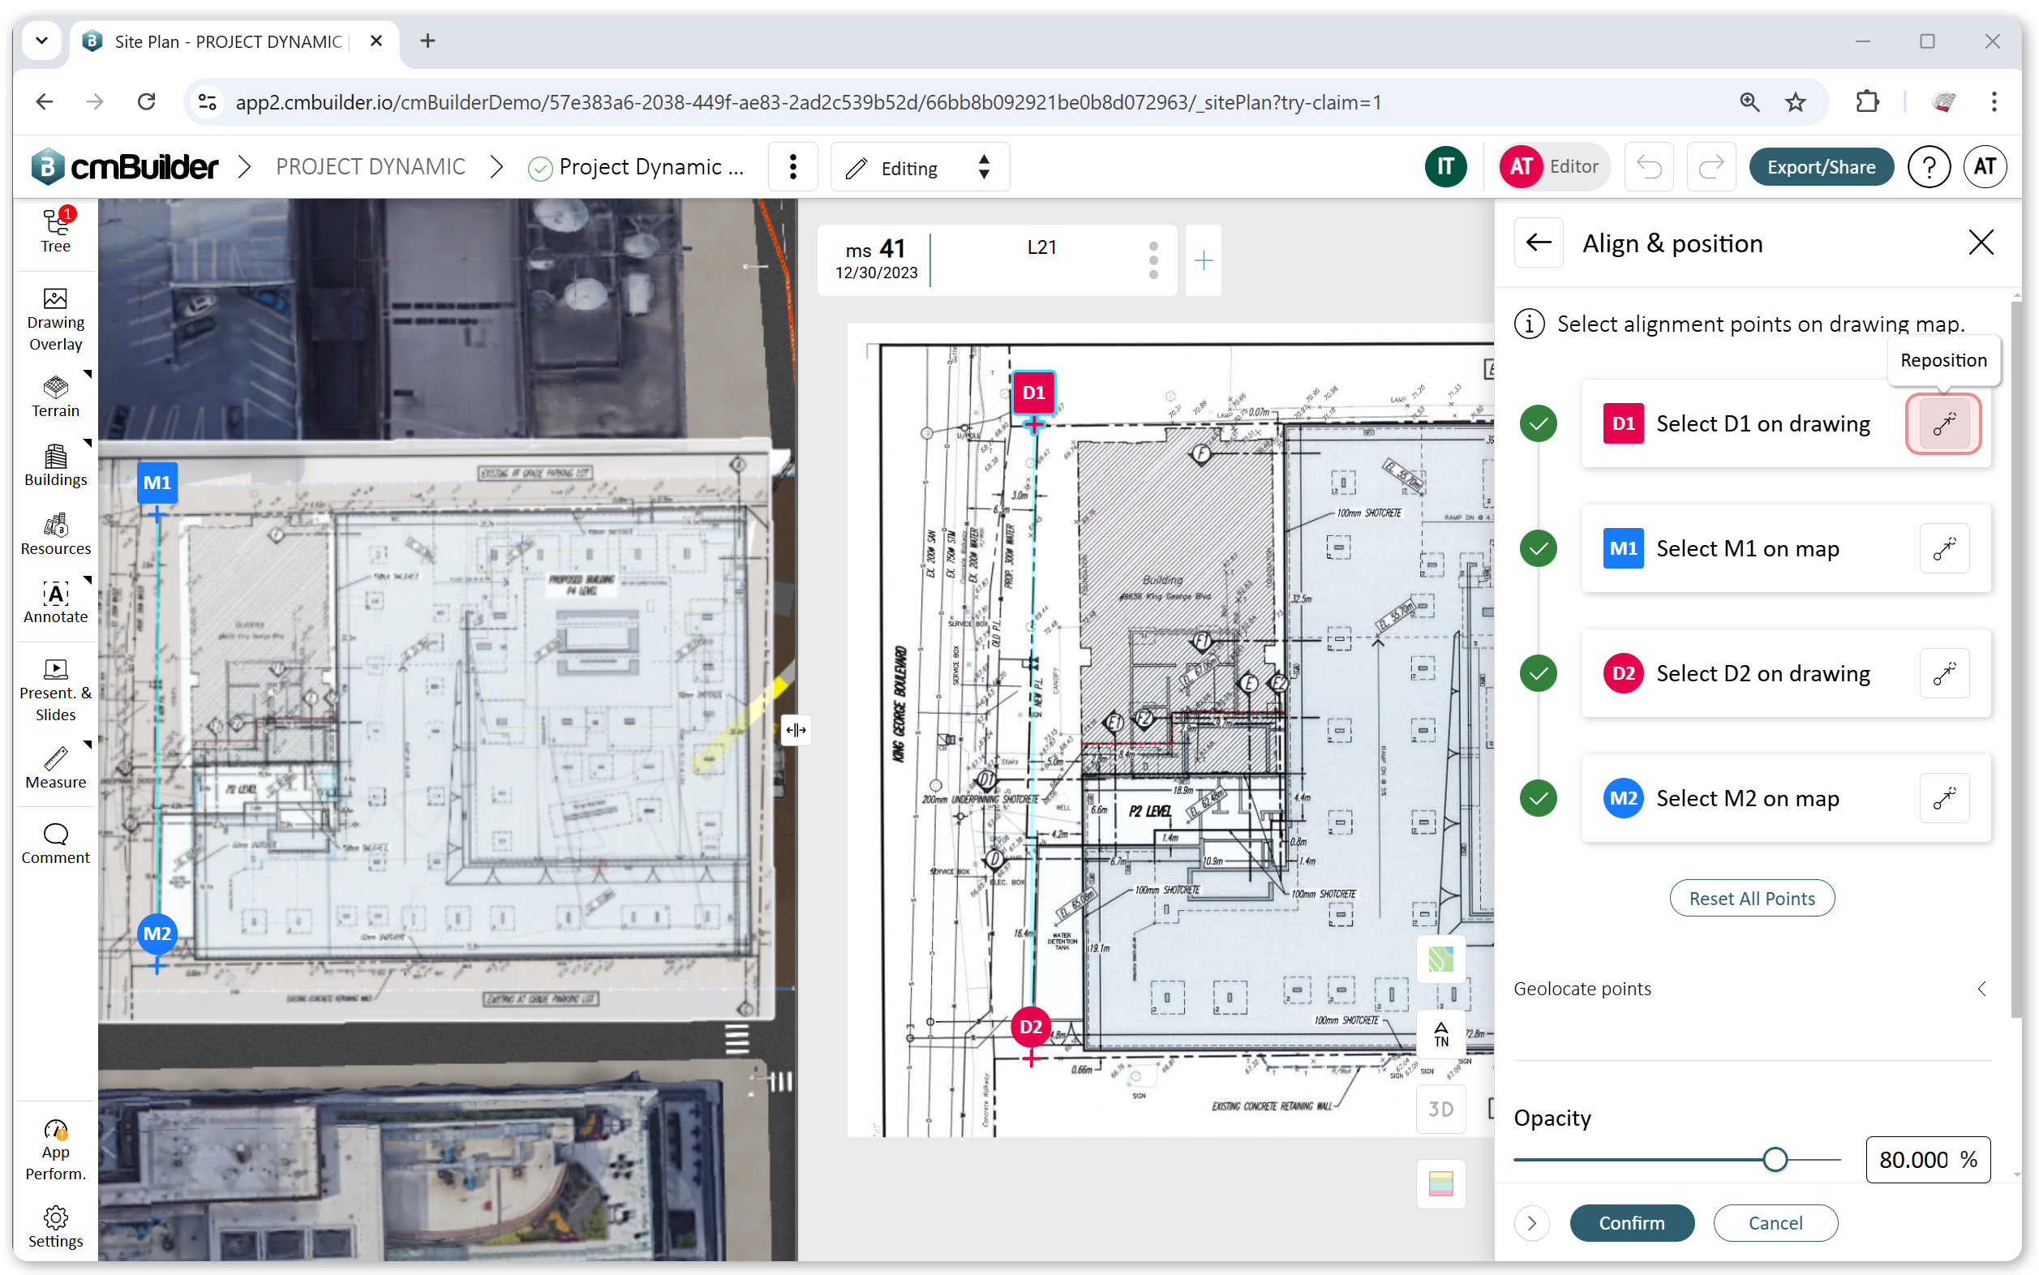This screenshot has width=2039, height=1275.
Task: Open the browser extensions icon
Action: (x=1867, y=102)
